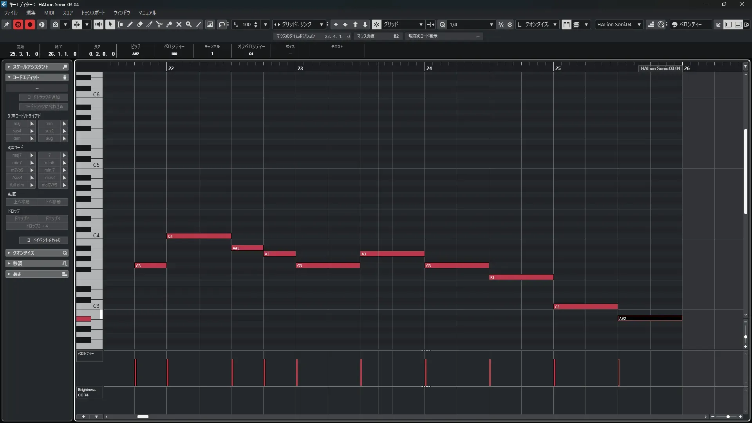Select the Glue tool
Screen dimensions: 752x423
pyautogui.click(x=169, y=24)
